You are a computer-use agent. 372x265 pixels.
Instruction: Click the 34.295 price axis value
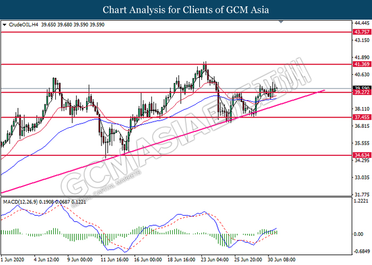click(x=362, y=161)
